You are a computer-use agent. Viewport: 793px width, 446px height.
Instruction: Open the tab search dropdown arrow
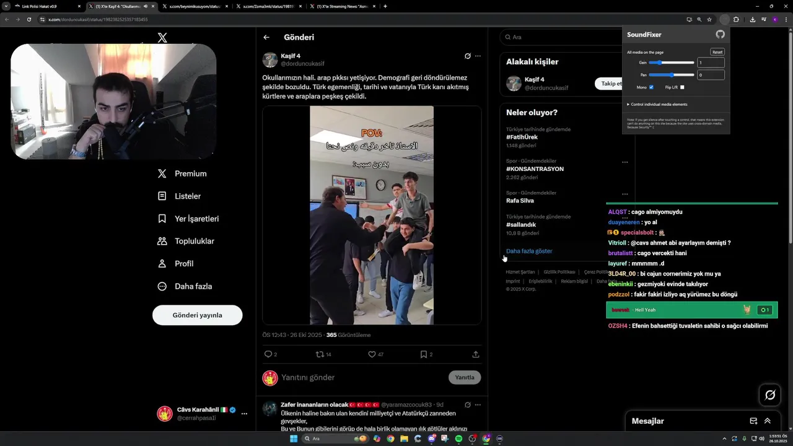tap(6, 6)
